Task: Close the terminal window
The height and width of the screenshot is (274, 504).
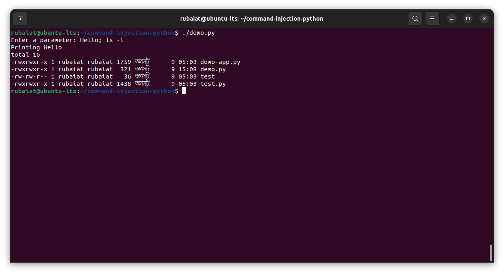Action: (x=484, y=19)
